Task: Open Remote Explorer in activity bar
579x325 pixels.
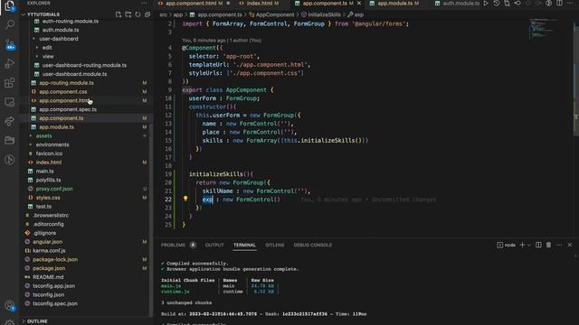Action: tap(10, 102)
